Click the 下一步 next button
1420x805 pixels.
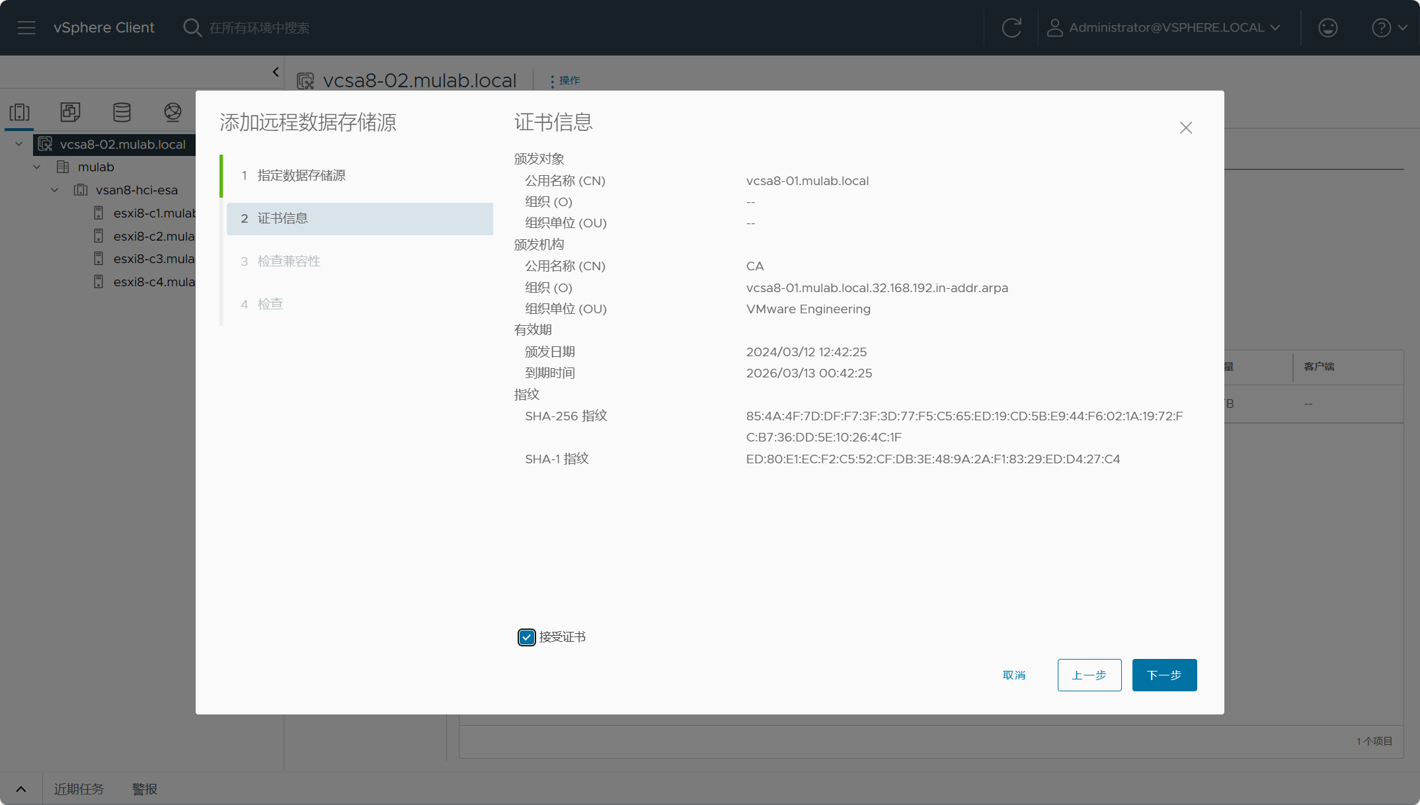pyautogui.click(x=1165, y=675)
